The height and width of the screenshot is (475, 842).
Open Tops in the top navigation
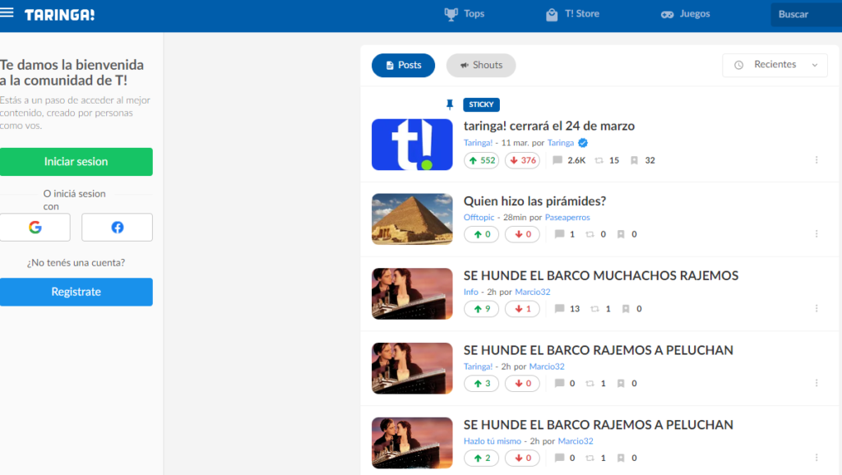coord(465,14)
